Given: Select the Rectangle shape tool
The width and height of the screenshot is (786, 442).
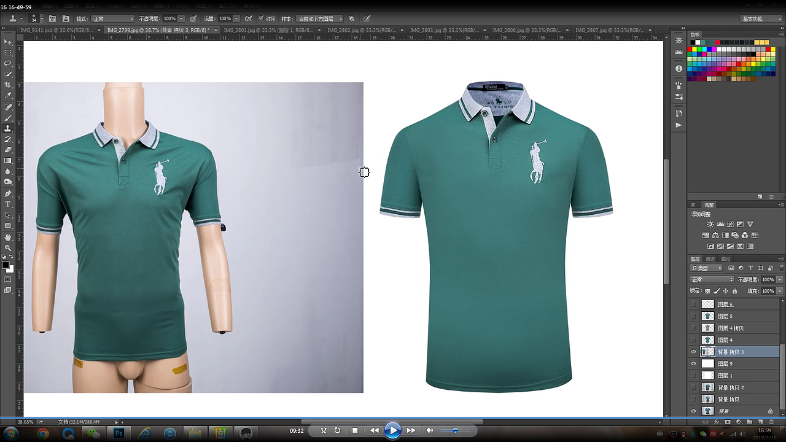Looking at the screenshot, I should click(x=8, y=226).
